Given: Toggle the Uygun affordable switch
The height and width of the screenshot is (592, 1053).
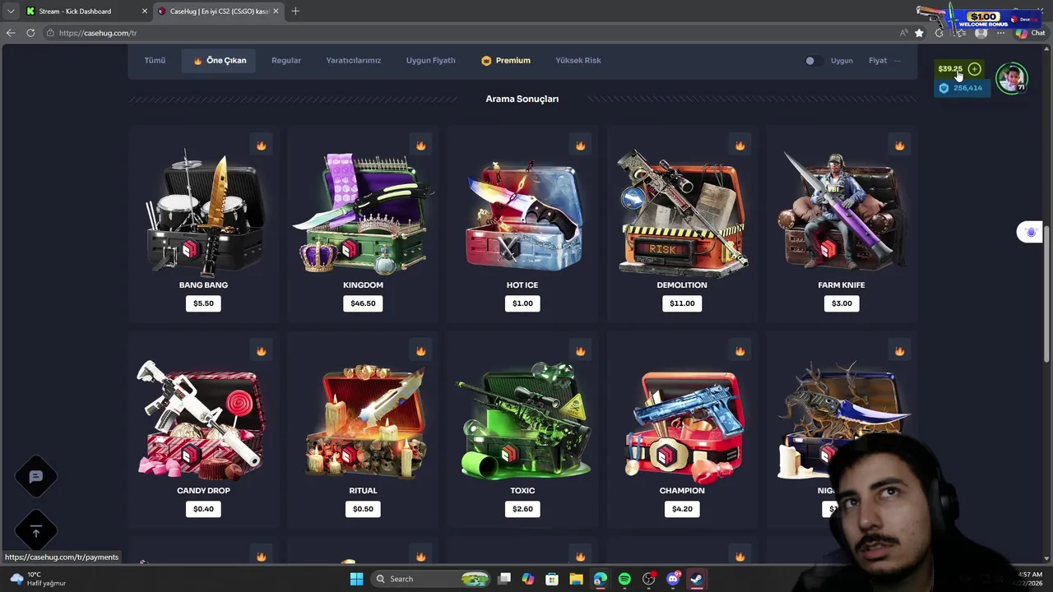Looking at the screenshot, I should (813, 61).
